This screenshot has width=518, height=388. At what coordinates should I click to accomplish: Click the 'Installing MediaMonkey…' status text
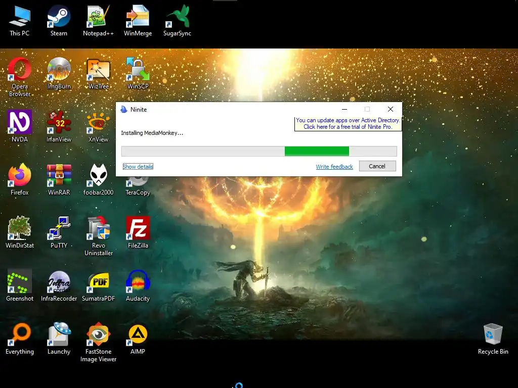(152, 133)
